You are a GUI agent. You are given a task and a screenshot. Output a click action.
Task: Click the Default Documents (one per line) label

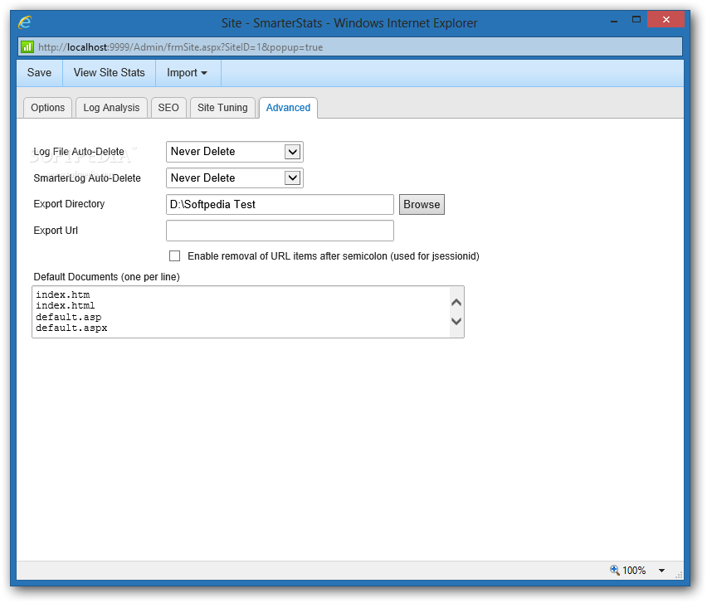pos(106,277)
